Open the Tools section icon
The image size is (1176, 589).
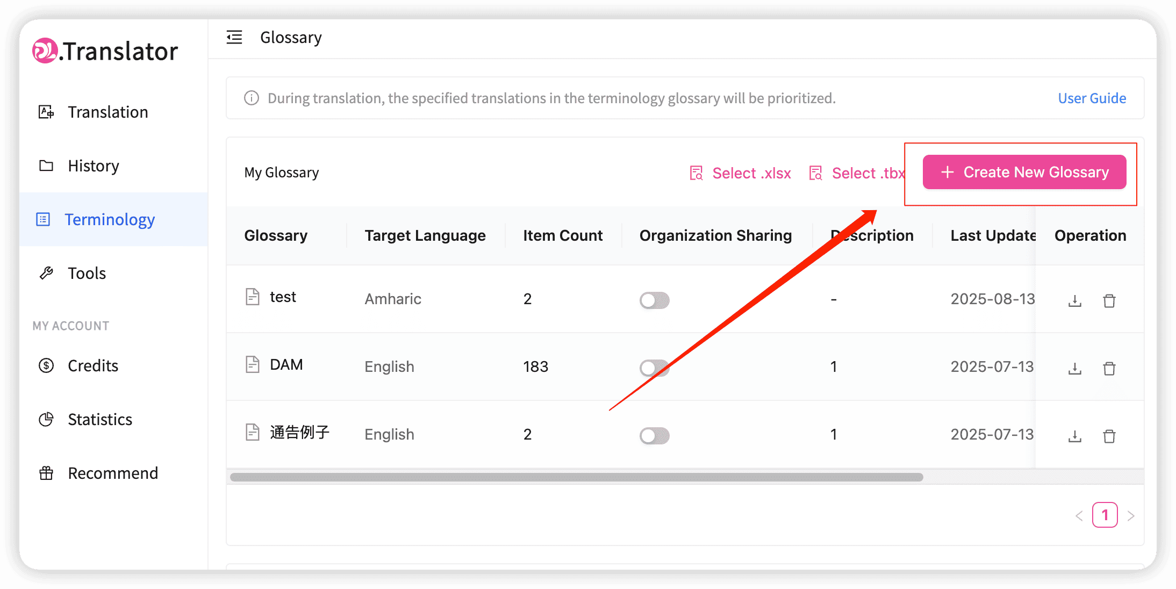(x=47, y=272)
